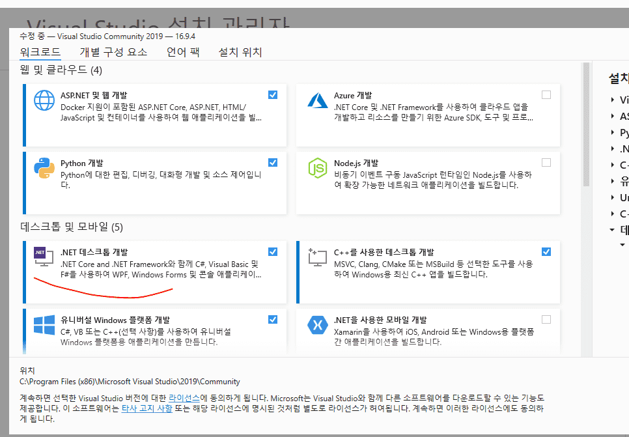Screen dimensions: 629x437
Task: Click the Windows logo for 유니버설 Windows 플랫폼
Action: point(44,324)
